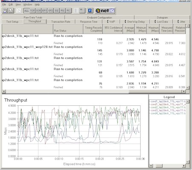192x170 pixels.
Task: Select the cond4 legend entry
Action: 168,113
